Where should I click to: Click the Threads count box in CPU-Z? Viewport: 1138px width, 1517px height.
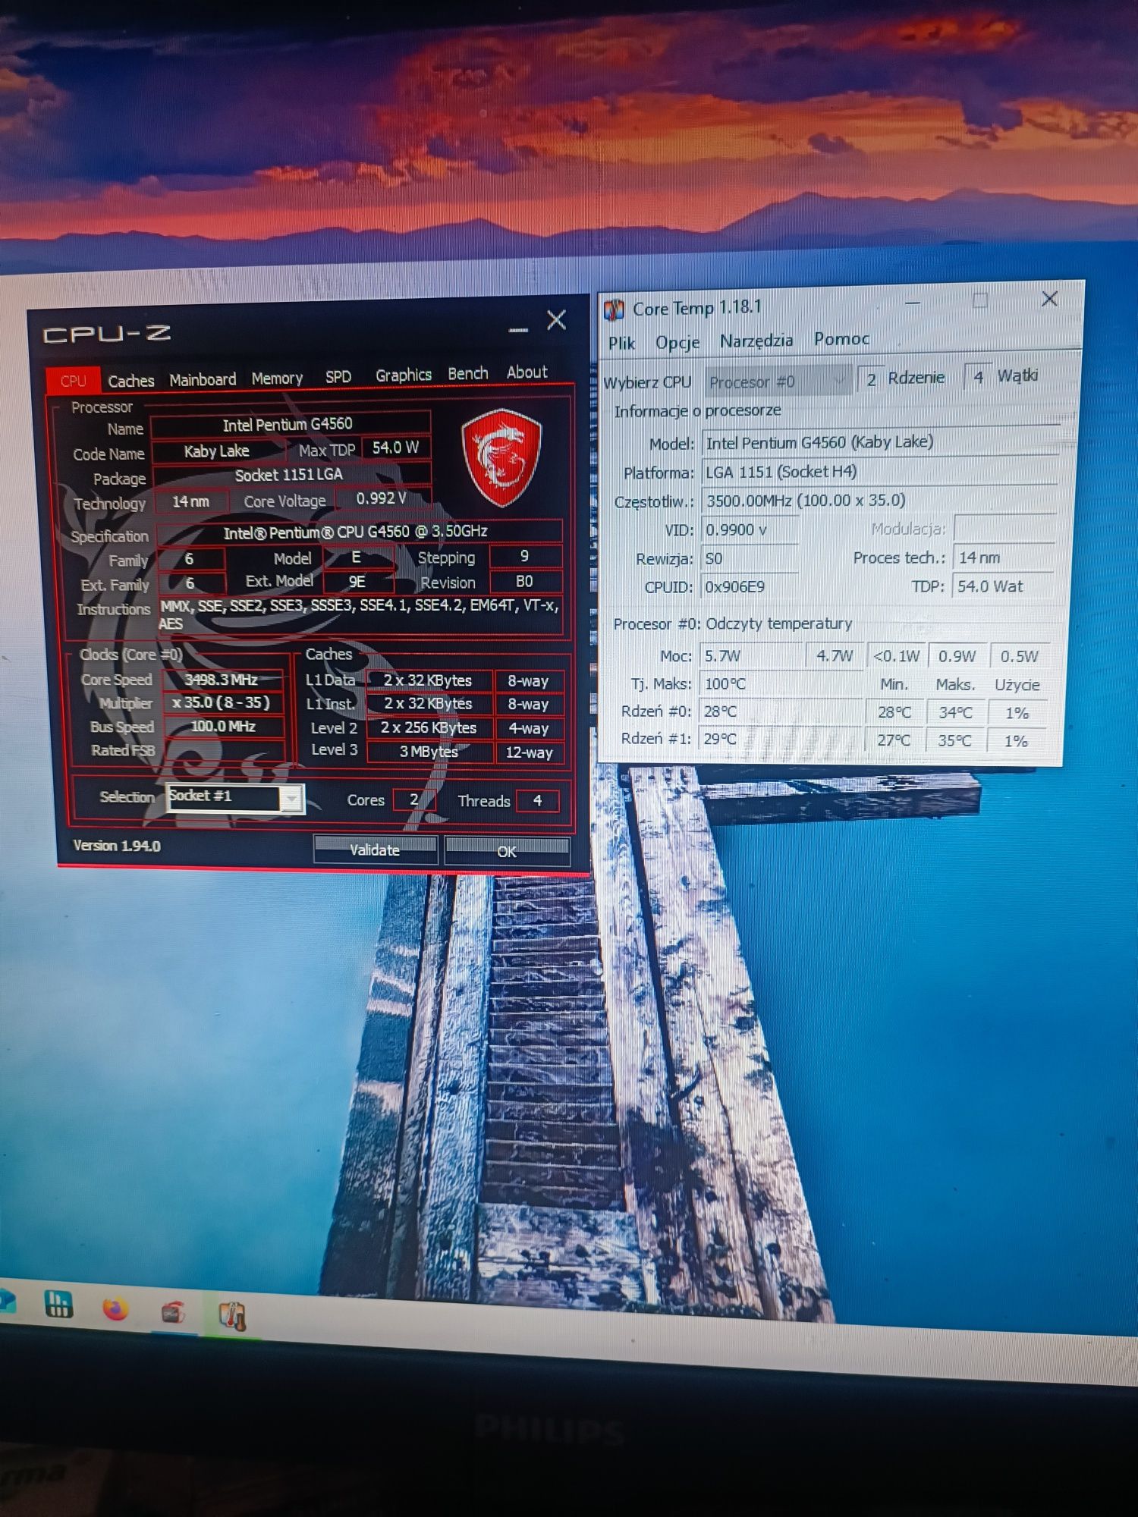537,801
